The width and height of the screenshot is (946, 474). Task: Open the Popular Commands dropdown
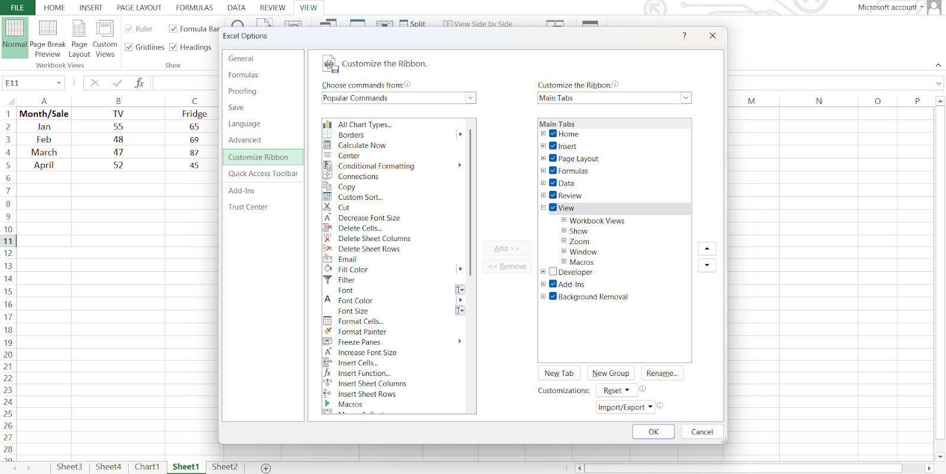[399, 98]
